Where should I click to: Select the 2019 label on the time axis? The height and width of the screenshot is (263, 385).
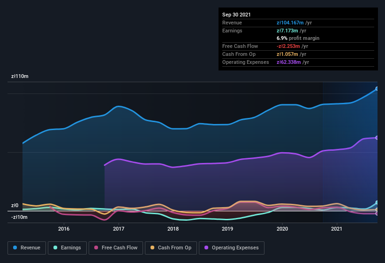[227, 229]
